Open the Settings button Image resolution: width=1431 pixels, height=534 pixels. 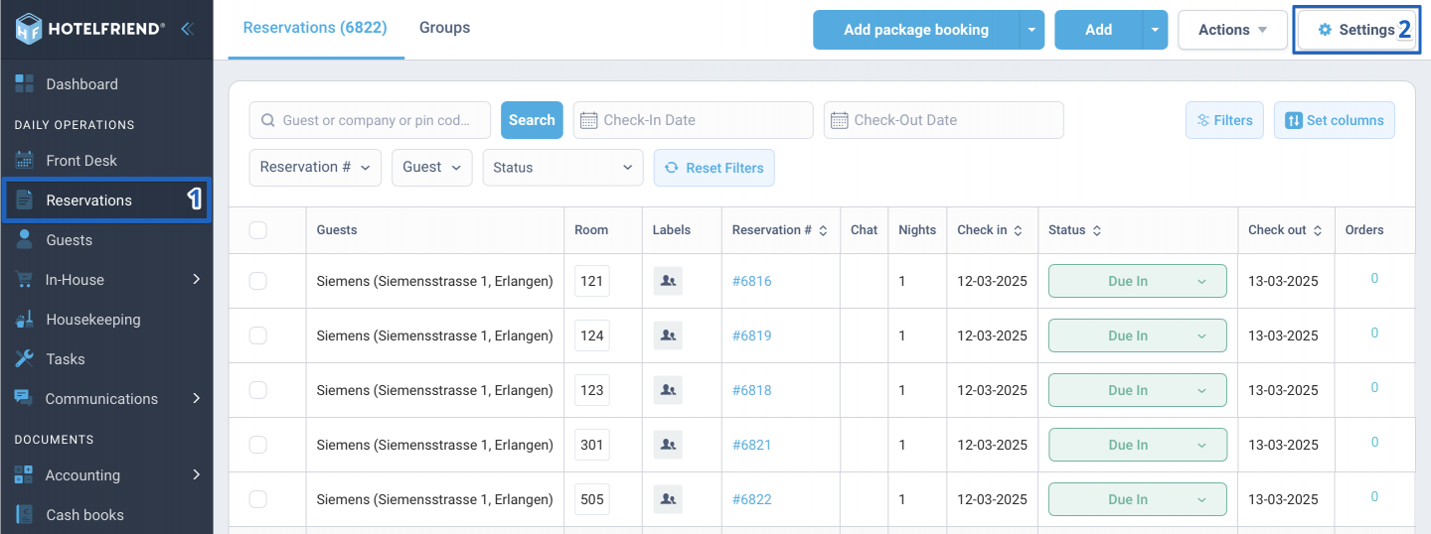(1356, 30)
